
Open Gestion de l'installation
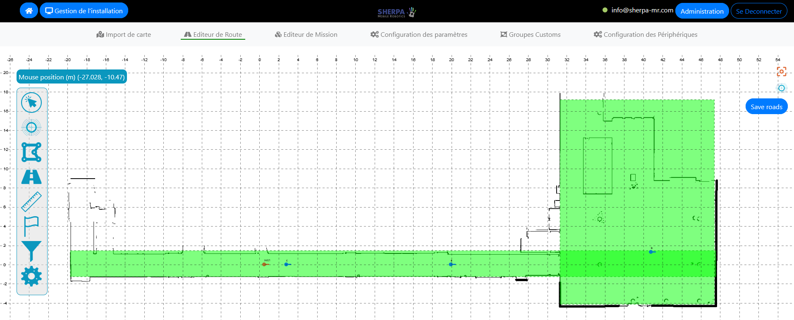click(x=84, y=11)
